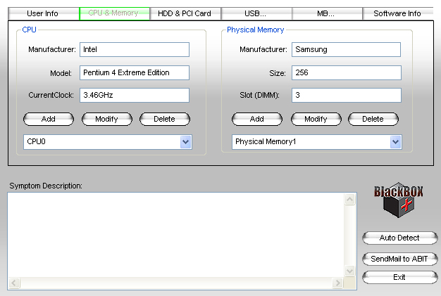The height and width of the screenshot is (296, 441).
Task: Click inside the Symptom Description text area
Action: coord(176,235)
